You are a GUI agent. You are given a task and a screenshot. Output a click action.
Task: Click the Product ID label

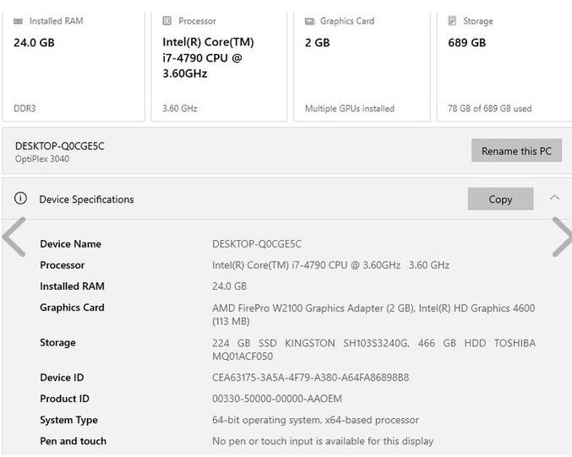coord(64,399)
